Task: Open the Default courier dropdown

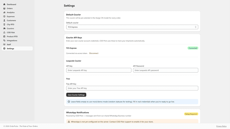Action: pyautogui.click(x=132, y=27)
